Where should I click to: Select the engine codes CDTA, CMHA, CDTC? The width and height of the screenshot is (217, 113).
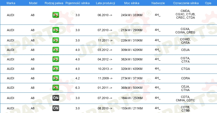coord(185,99)
